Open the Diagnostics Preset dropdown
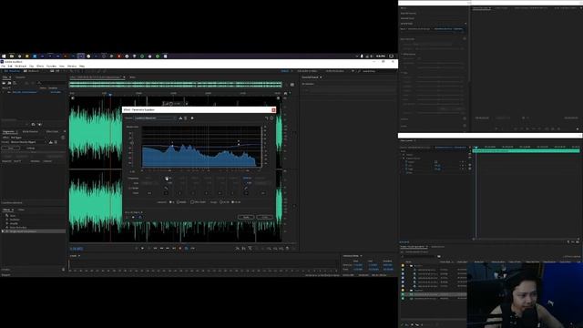This screenshot has height=328, width=583. [x=28, y=142]
